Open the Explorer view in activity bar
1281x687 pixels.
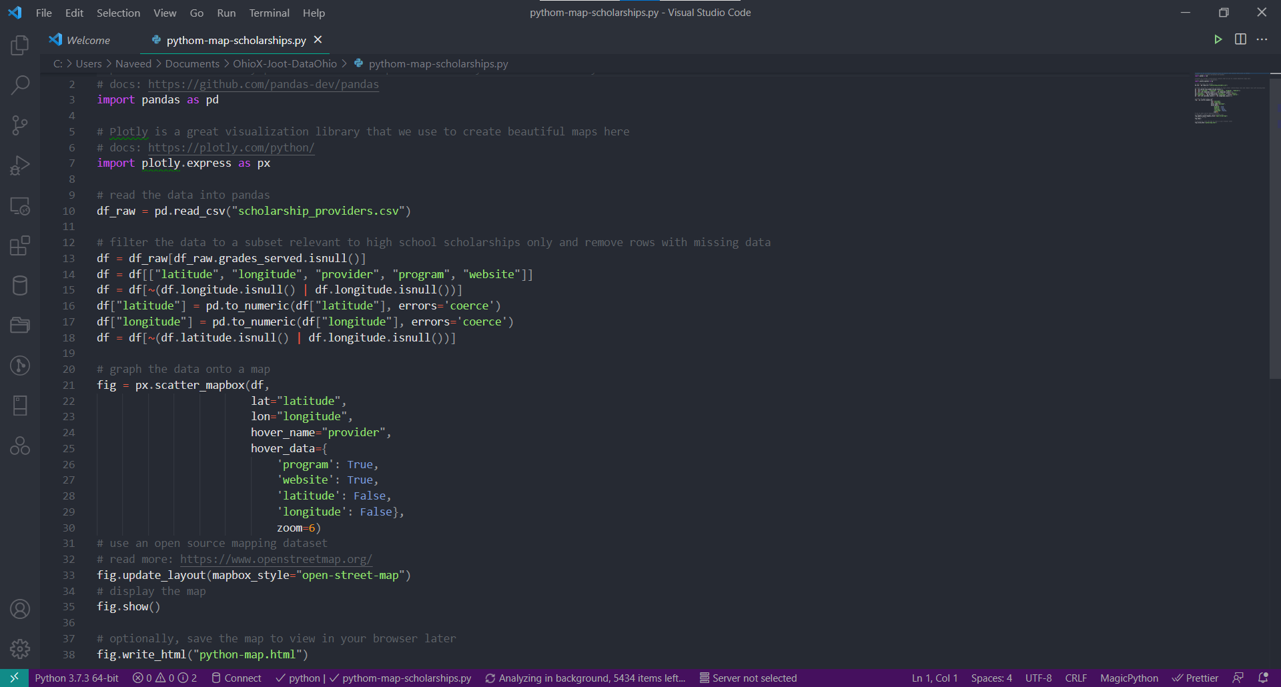[20, 45]
